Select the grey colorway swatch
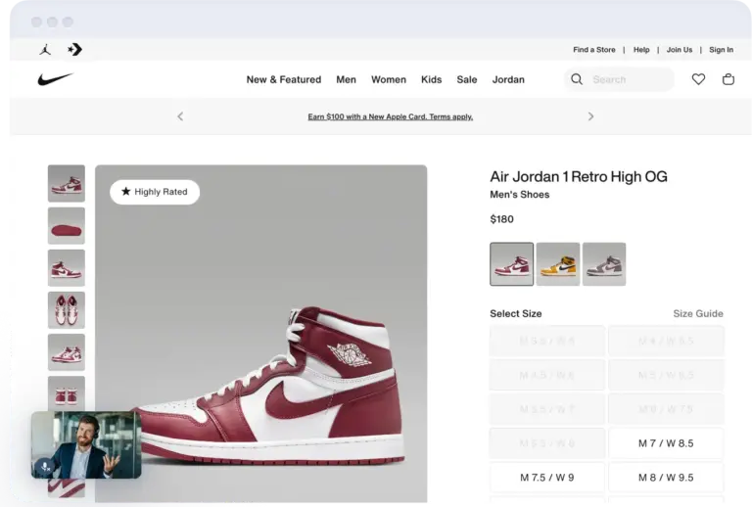 (604, 264)
